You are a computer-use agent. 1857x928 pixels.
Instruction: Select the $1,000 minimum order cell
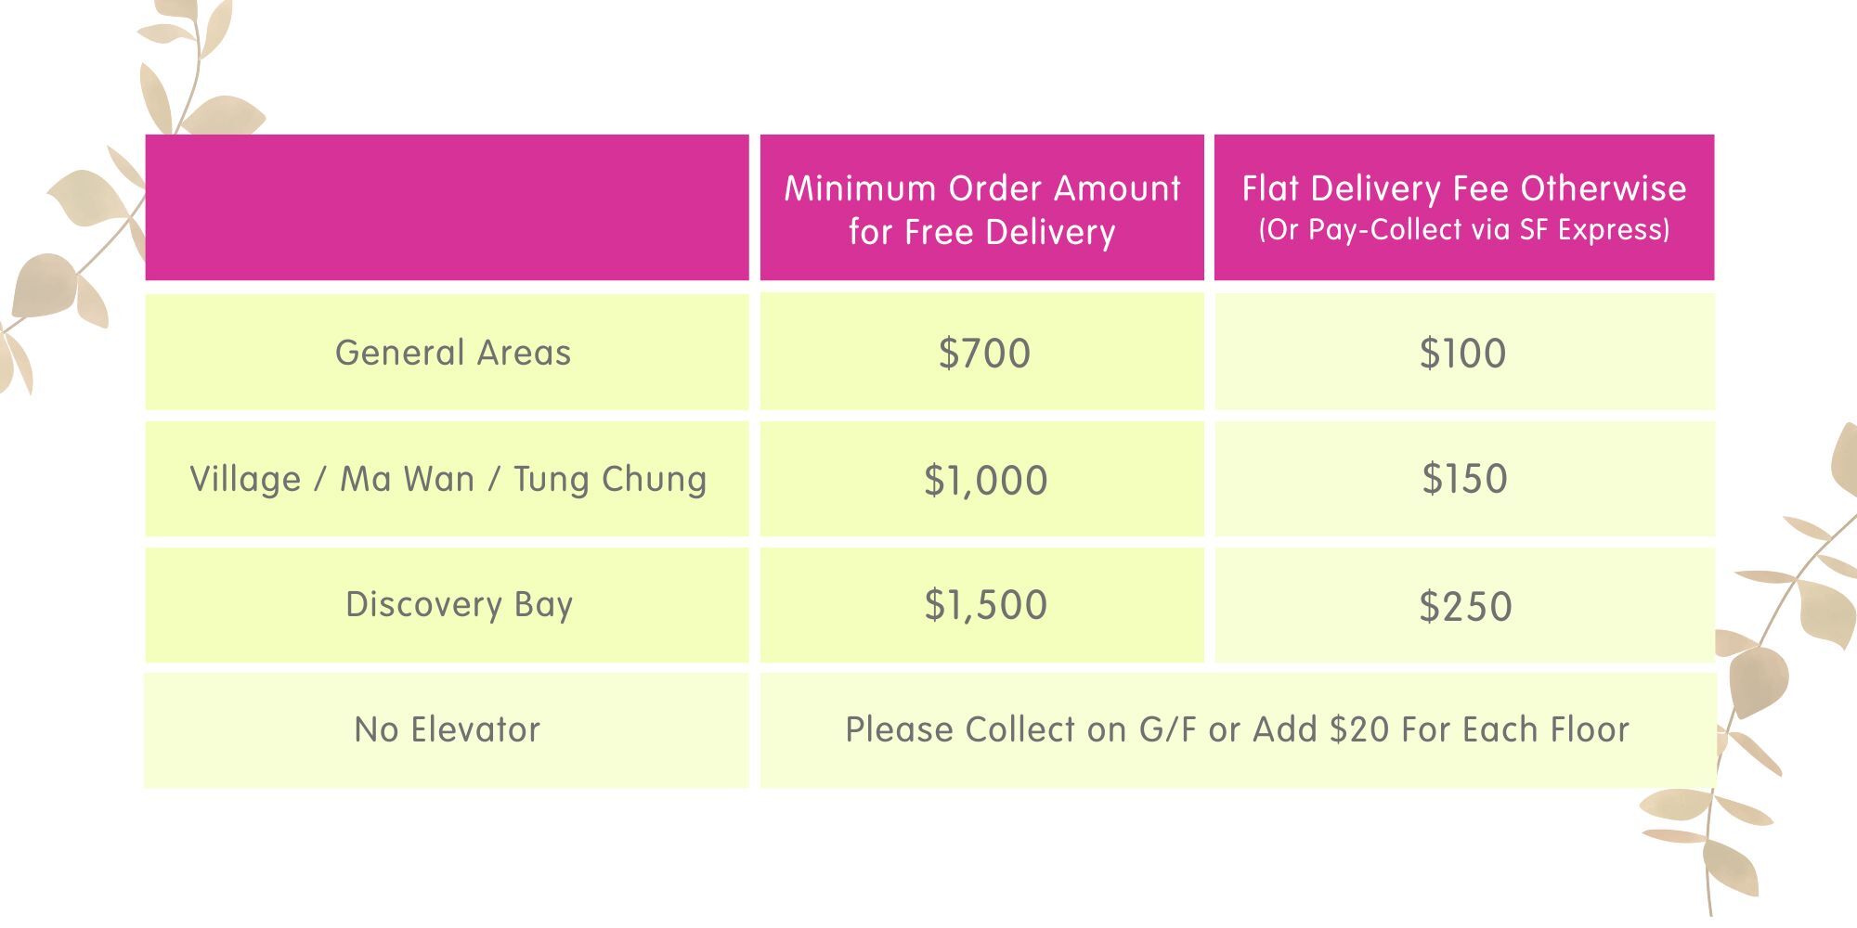(984, 480)
